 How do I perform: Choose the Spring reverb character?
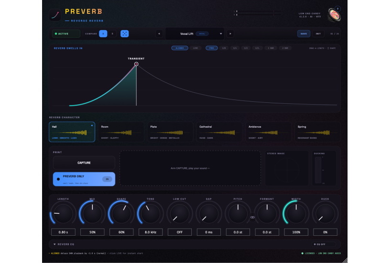click(x=317, y=132)
